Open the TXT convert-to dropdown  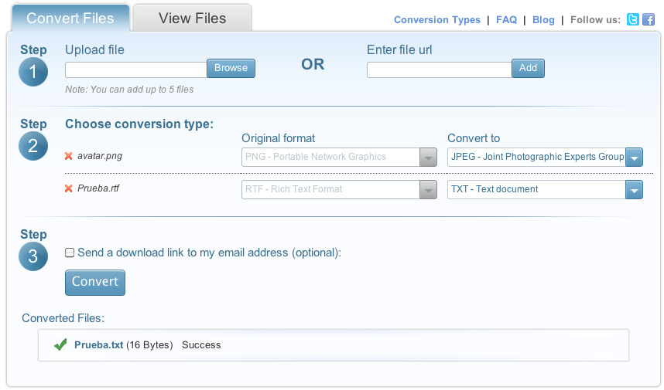click(x=634, y=190)
